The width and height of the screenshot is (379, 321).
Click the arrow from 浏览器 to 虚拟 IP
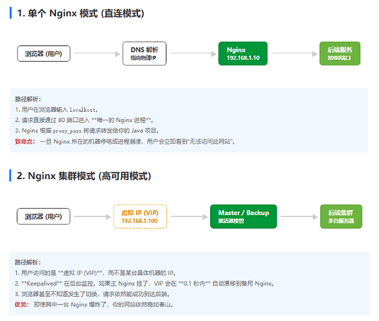(92, 216)
